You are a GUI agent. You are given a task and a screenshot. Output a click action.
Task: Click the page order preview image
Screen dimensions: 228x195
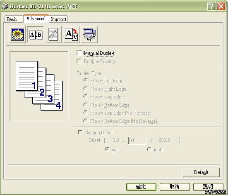39,86
